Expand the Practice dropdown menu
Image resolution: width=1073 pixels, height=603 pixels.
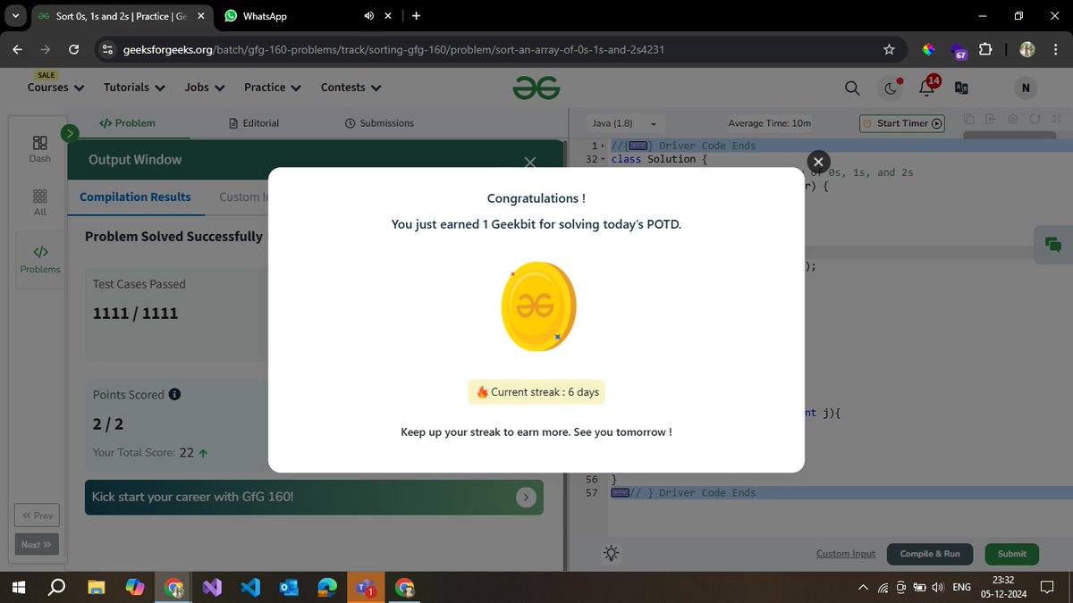tap(273, 88)
